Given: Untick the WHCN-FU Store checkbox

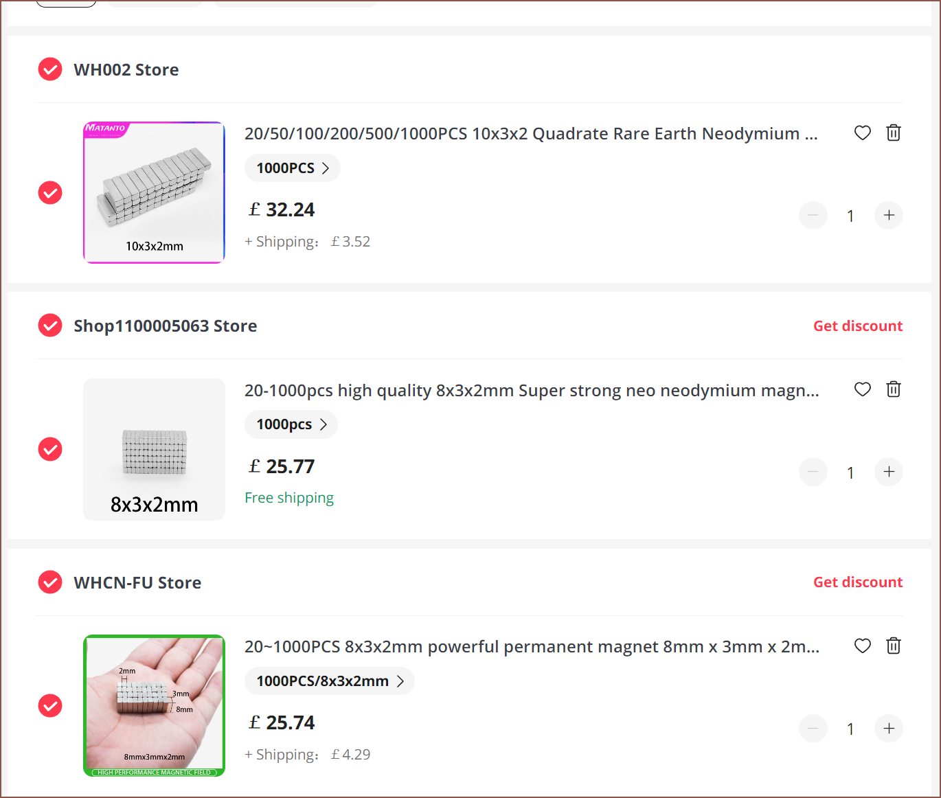Looking at the screenshot, I should [50, 582].
